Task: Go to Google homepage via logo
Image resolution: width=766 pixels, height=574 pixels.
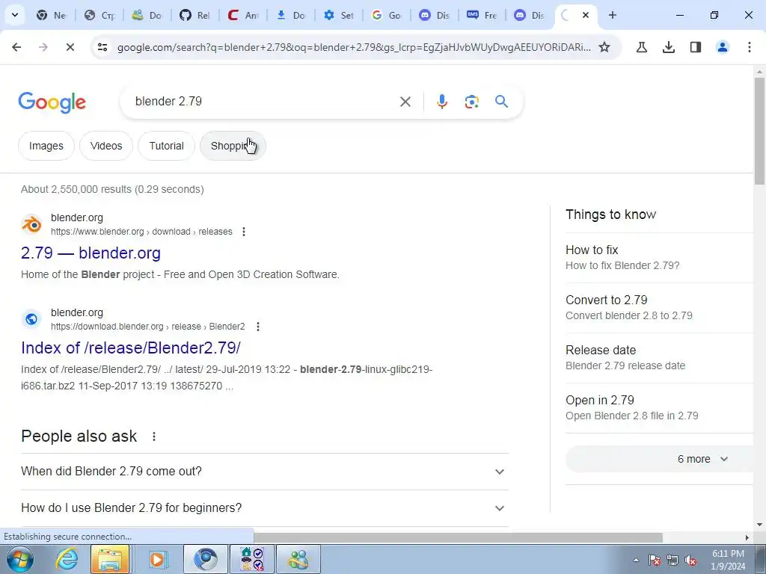Action: click(52, 102)
